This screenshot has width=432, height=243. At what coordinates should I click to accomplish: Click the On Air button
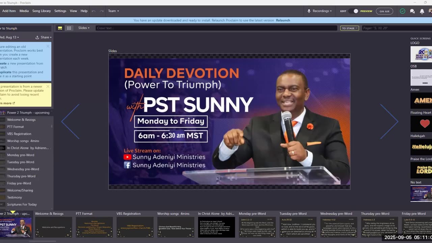pyautogui.click(x=384, y=11)
